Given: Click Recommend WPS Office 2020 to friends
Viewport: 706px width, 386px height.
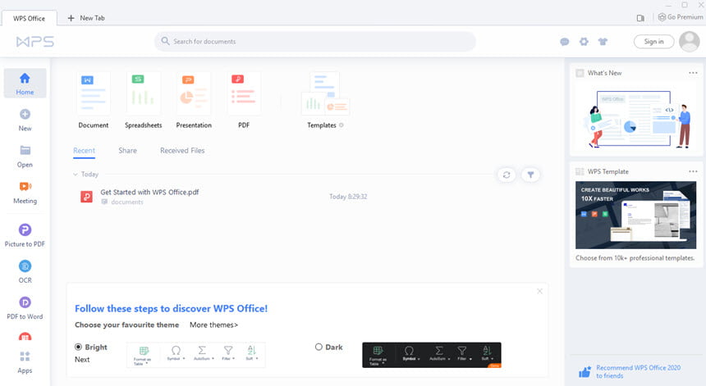Looking at the screenshot, I should 638,371.
